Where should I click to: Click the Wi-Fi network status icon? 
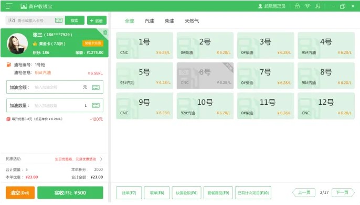pos(307,6)
